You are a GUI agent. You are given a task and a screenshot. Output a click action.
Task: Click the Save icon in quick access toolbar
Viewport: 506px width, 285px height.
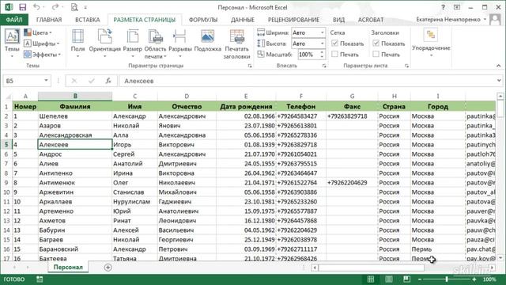tap(23, 7)
